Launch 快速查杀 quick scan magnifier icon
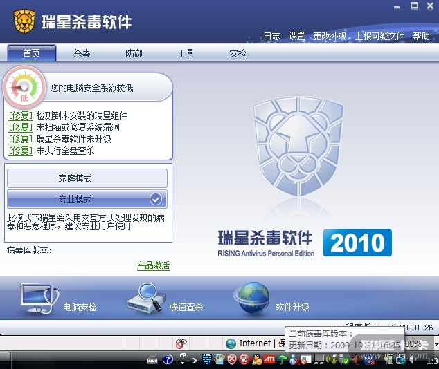 146,298
